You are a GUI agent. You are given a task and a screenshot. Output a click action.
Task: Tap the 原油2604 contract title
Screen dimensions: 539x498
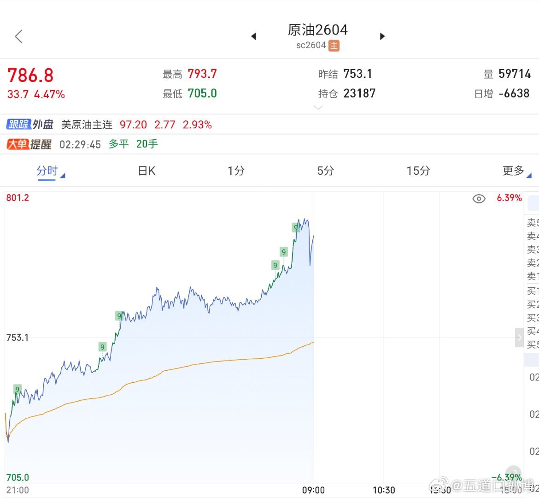[x=317, y=30]
